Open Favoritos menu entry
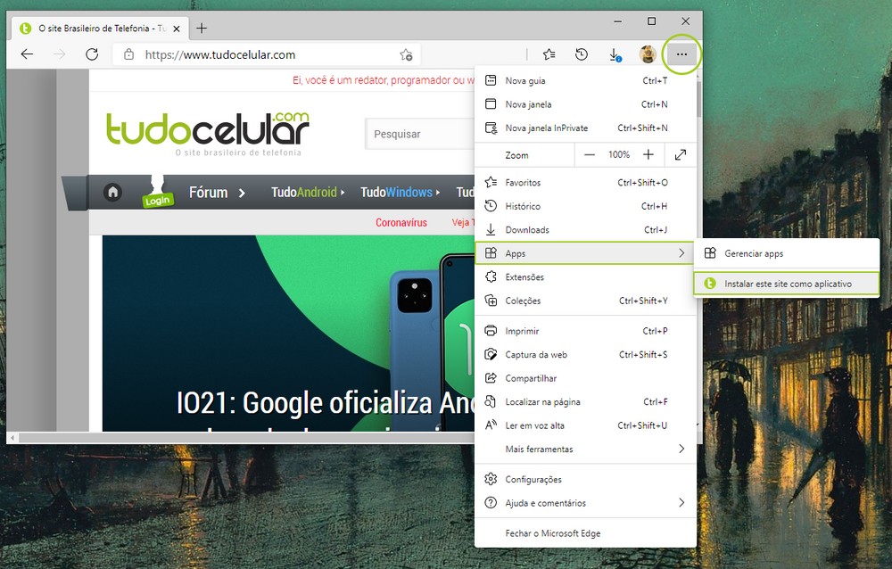Image resolution: width=892 pixels, height=569 pixels. pyautogui.click(x=585, y=183)
